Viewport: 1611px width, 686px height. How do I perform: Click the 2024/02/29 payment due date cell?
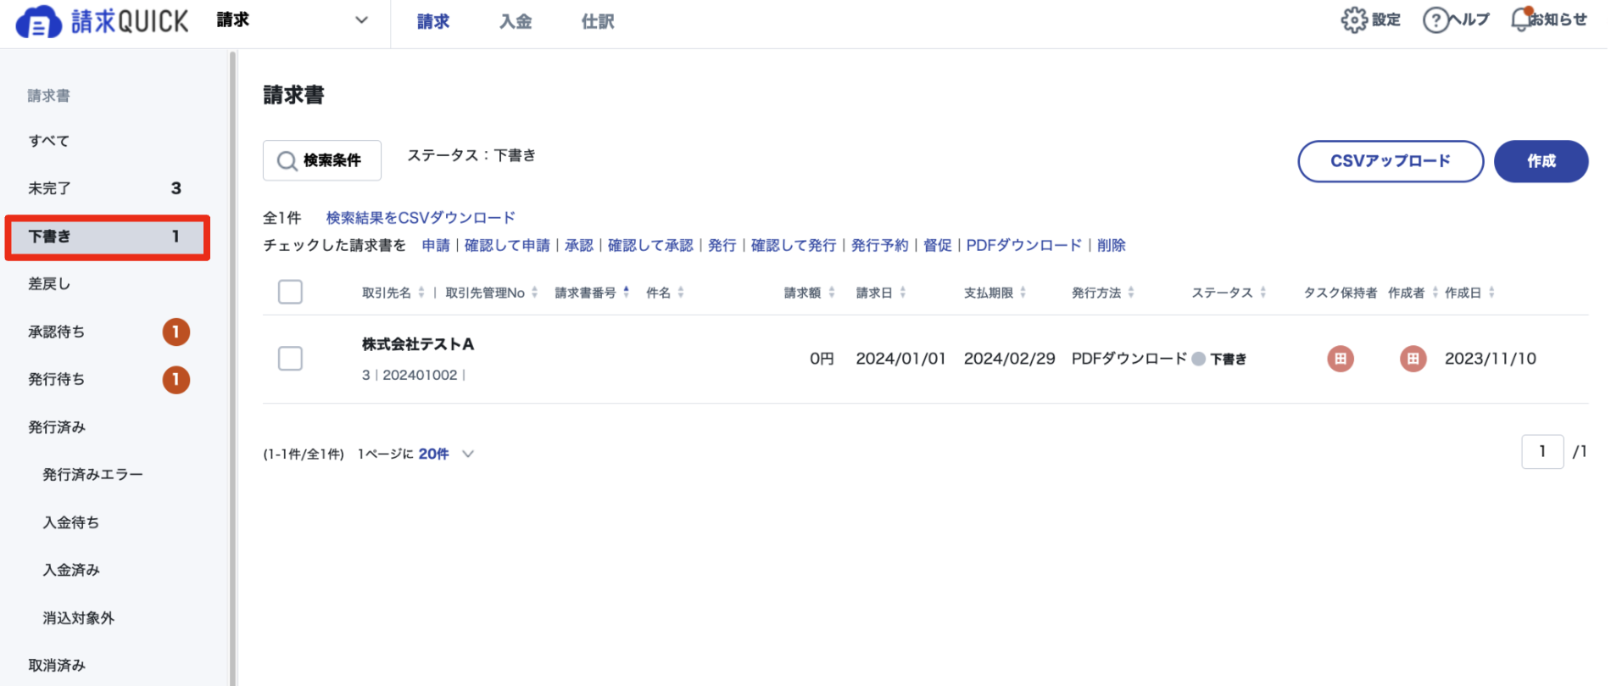tap(1009, 359)
